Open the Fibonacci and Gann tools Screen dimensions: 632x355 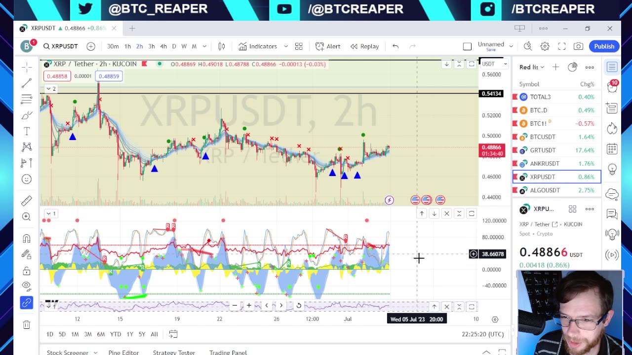27,100
